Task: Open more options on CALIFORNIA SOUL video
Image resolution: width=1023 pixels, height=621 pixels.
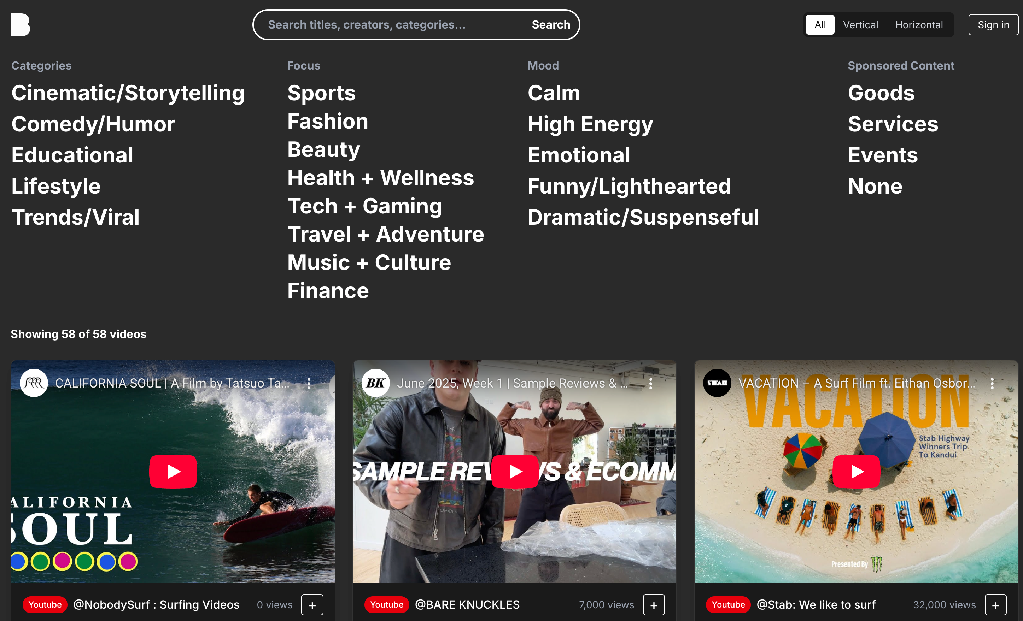Action: [309, 383]
